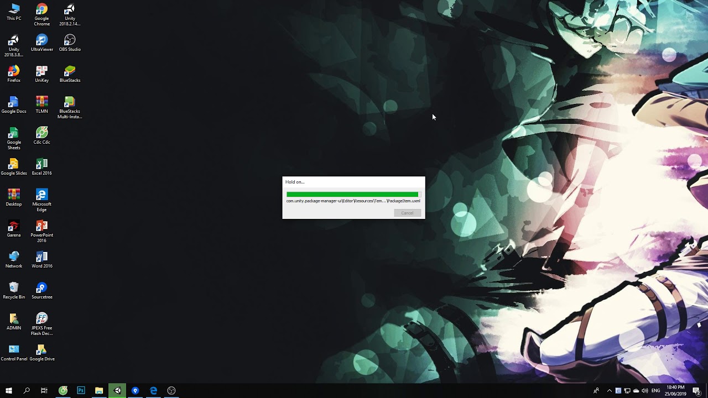708x398 pixels.
Task: Select the Desktop archive icon
Action: coord(14,198)
